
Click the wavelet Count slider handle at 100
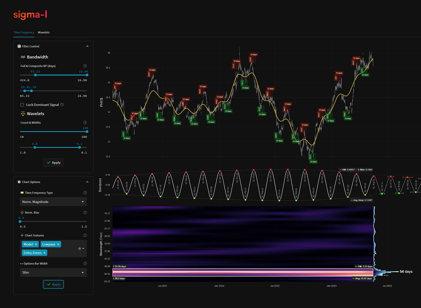pyautogui.click(x=87, y=131)
